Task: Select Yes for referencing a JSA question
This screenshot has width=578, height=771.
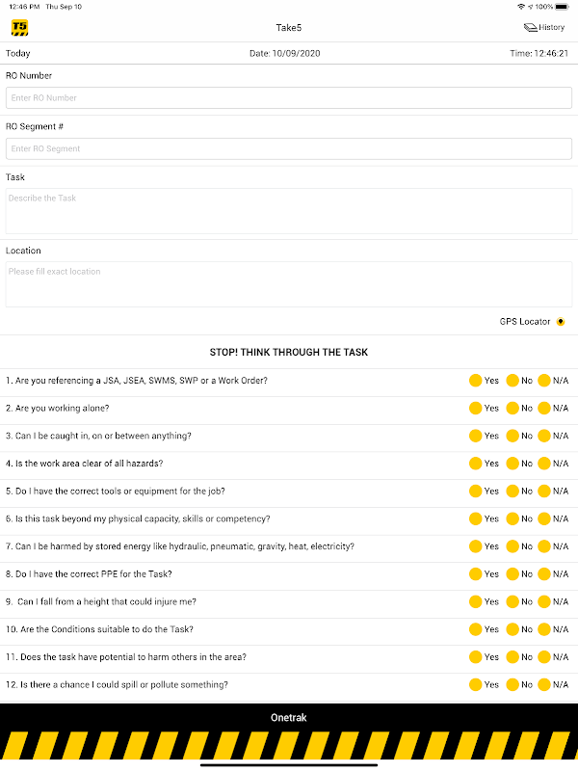Action: (475, 381)
